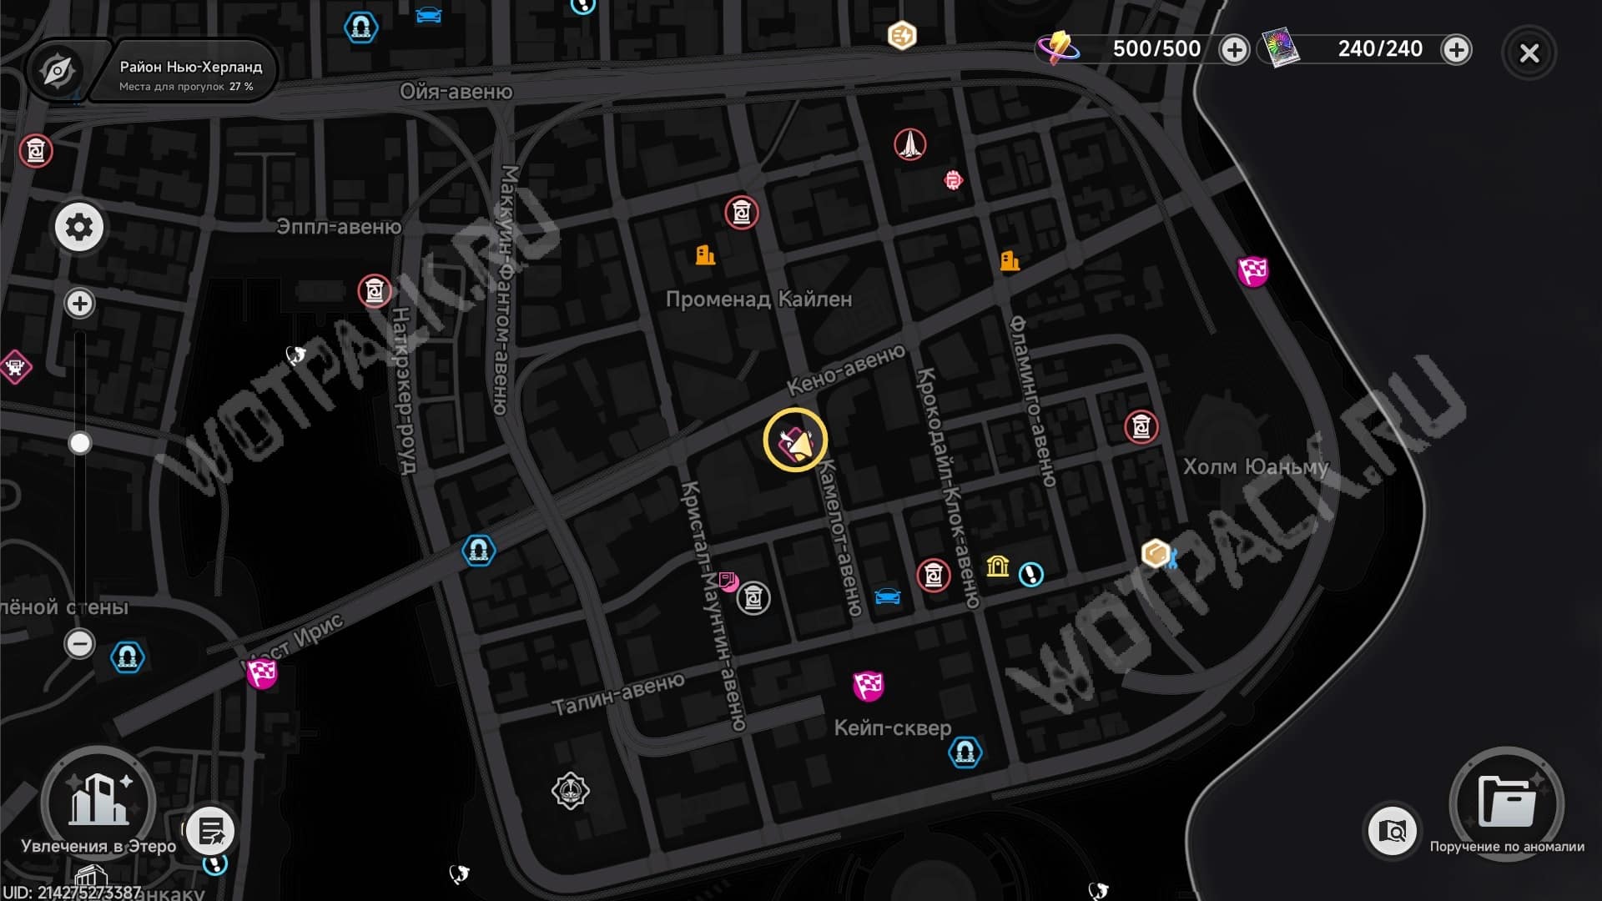Open Увлечения в Этеро menu
The image size is (1602, 901).
pyautogui.click(x=98, y=803)
